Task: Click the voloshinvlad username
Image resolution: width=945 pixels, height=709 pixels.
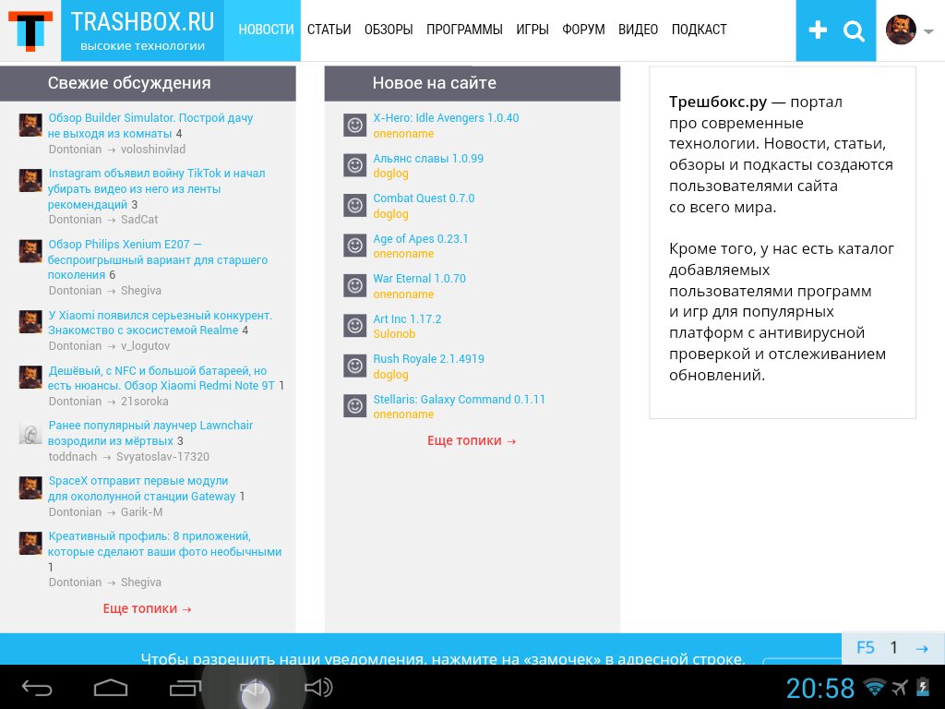Action: (x=153, y=149)
